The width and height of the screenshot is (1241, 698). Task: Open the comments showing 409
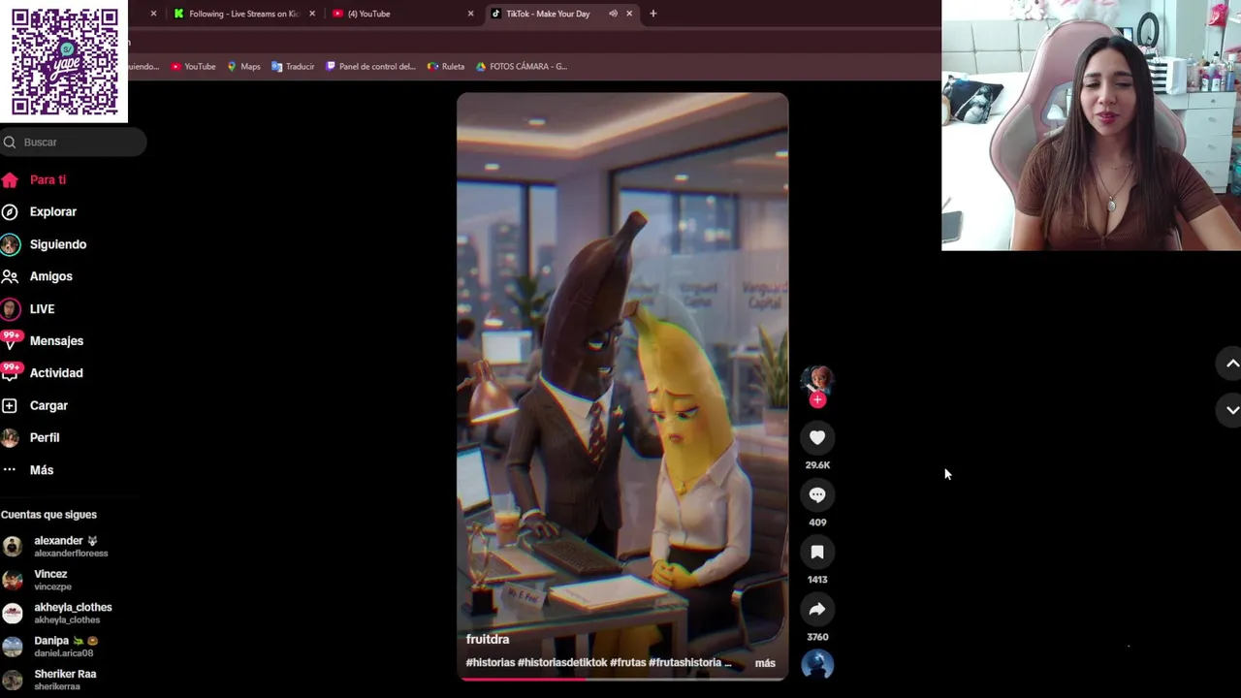817,495
